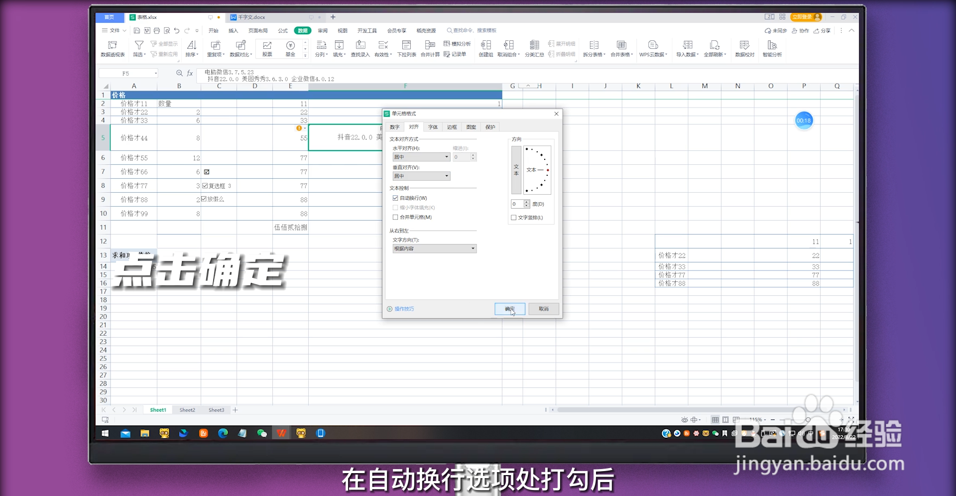Toggle the 自动换行 wrap text checkbox

point(395,198)
